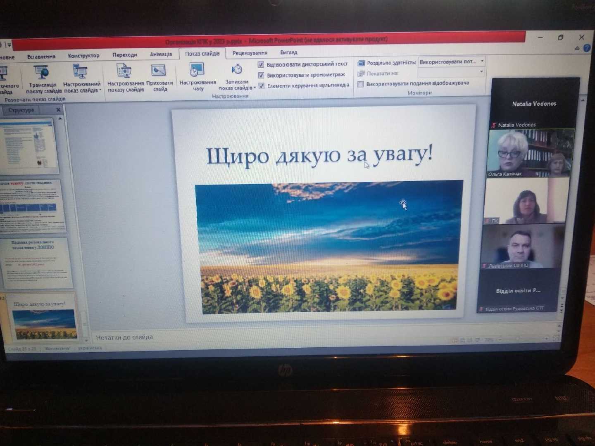
Task: Expand the Роздільна здатність dropdown
Action: coord(482,62)
